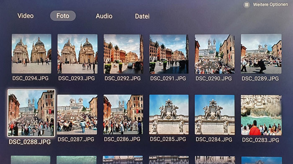Open thumbnail DSC_0294.JPG
This screenshot has height=164, width=293.
[31, 54]
